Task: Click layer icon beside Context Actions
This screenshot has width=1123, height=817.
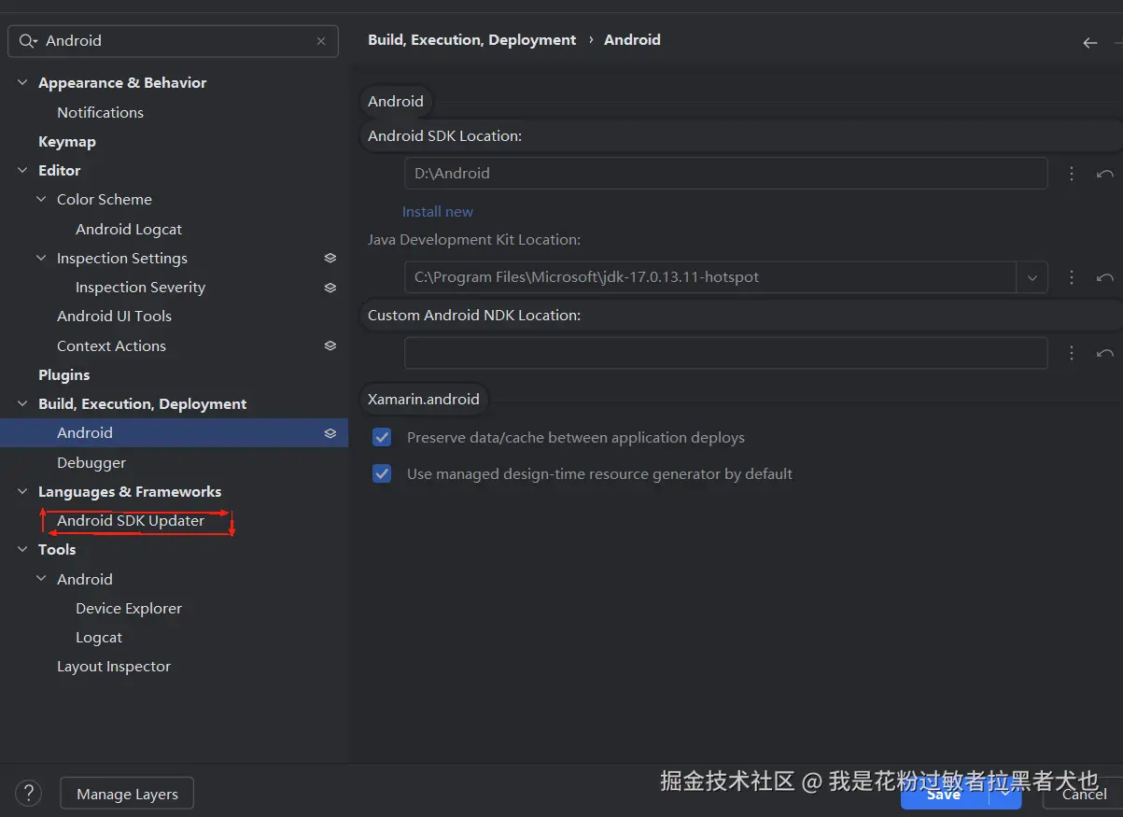Action: [x=330, y=345]
